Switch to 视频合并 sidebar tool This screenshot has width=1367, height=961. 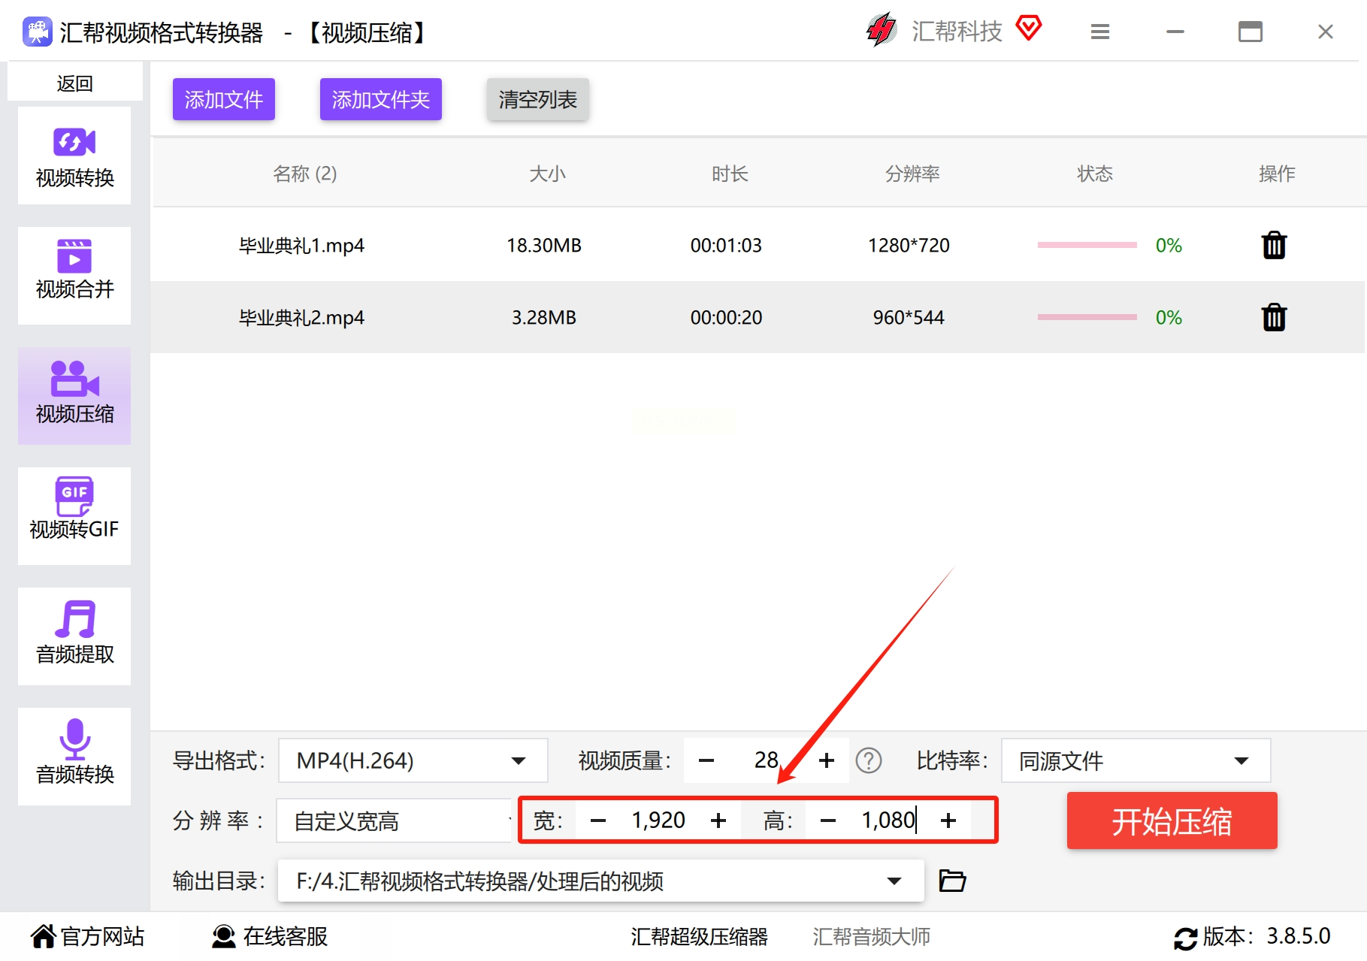[74, 275]
